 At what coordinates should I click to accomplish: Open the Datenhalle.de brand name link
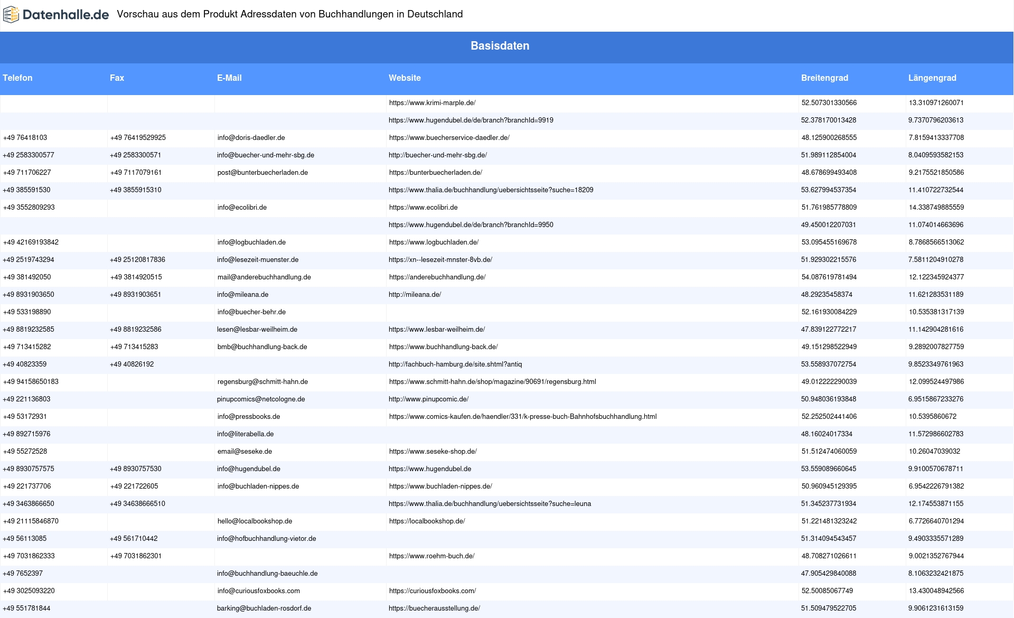click(x=66, y=15)
